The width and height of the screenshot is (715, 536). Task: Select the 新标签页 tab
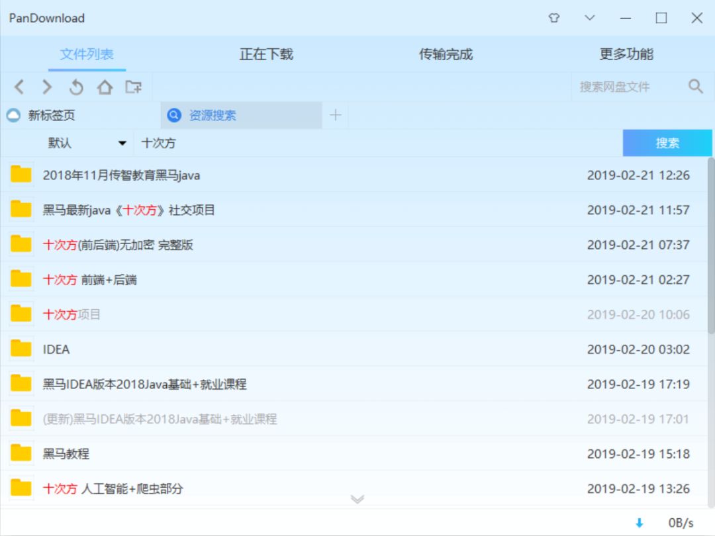click(x=81, y=115)
